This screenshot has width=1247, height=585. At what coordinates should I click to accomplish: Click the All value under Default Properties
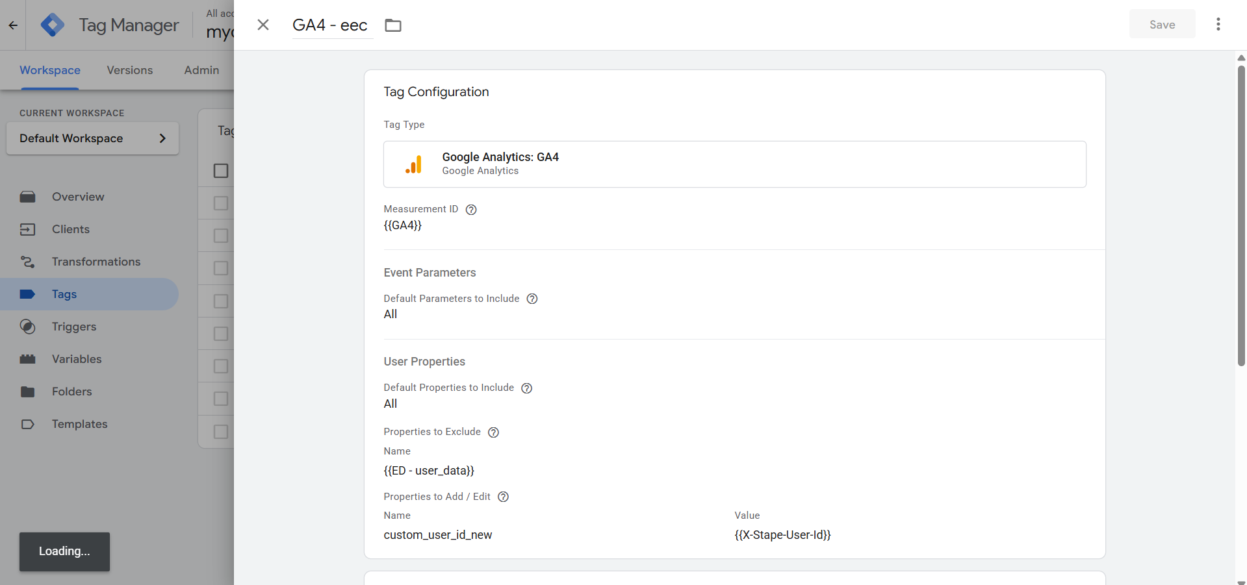coord(391,404)
